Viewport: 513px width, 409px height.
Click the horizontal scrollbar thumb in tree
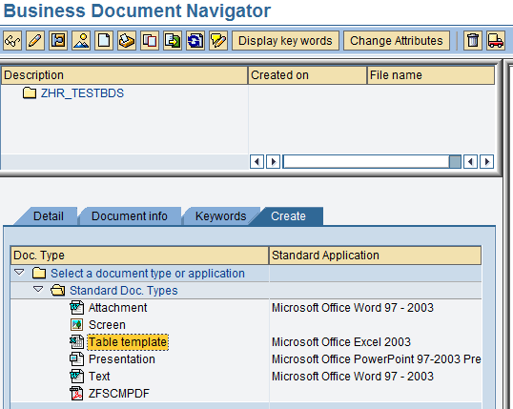click(x=455, y=162)
